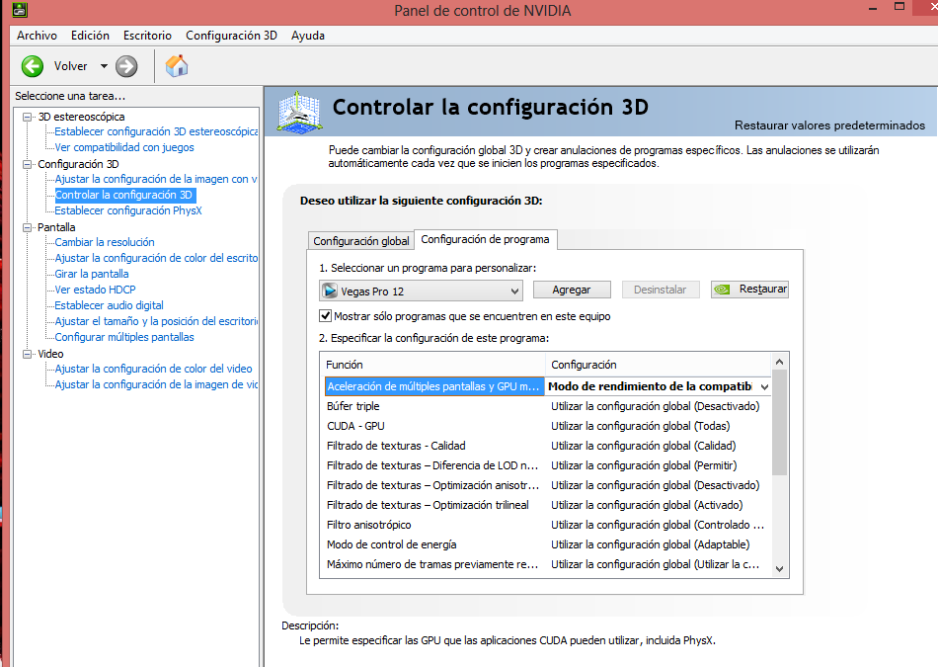Screen dimensions: 938x667
Task: Collapse the Configuración 3D tree node
Action: [27, 164]
